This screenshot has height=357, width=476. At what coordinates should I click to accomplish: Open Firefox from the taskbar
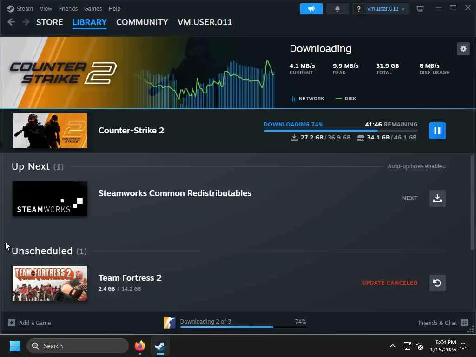point(139,346)
